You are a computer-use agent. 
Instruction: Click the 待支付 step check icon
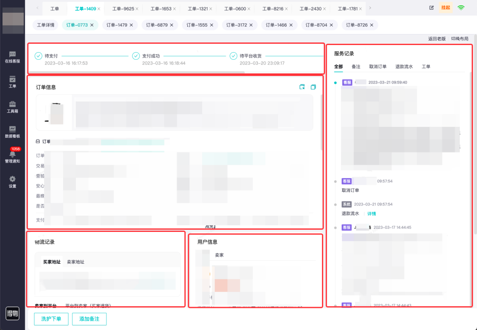[38, 56]
